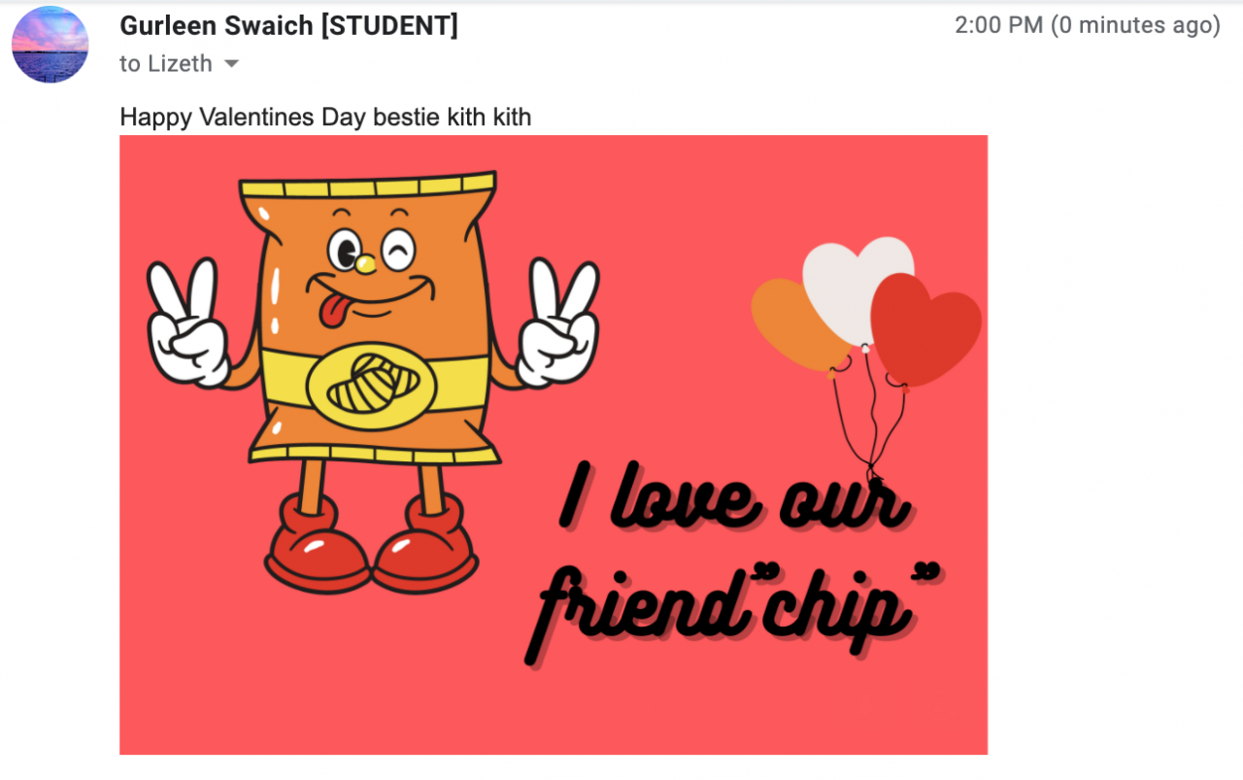
Task: Click the yellow chip logo on bag
Action: (370, 386)
